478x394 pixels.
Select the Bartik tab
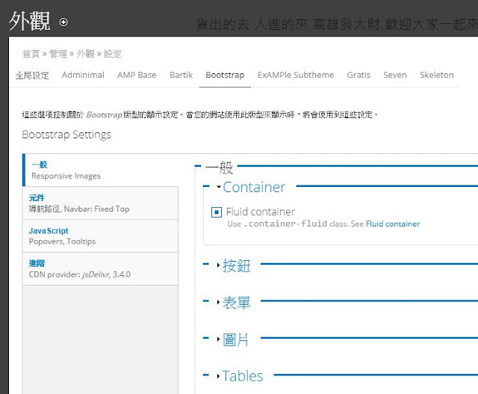(x=181, y=75)
